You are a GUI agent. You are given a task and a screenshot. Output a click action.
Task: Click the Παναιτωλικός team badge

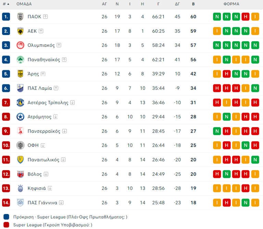point(21,160)
